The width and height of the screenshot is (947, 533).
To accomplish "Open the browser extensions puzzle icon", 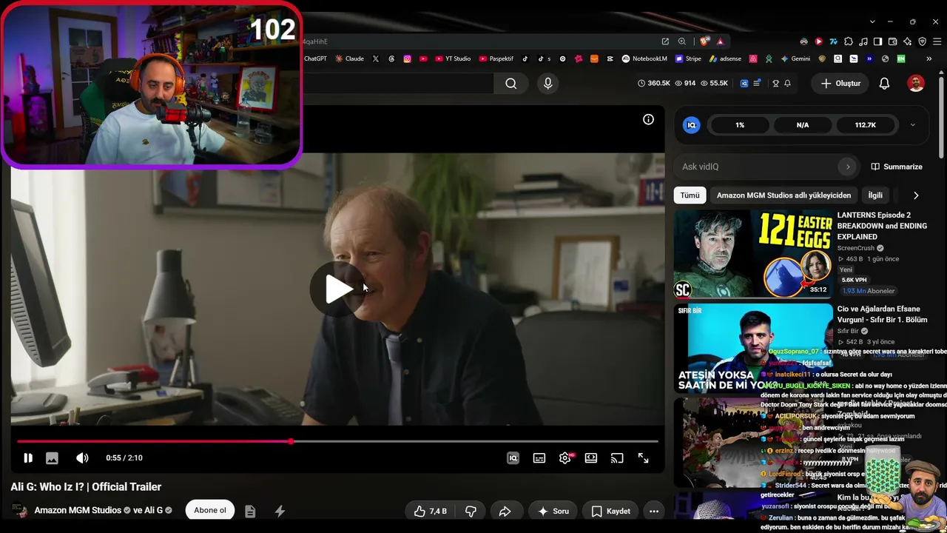I will coord(849,41).
